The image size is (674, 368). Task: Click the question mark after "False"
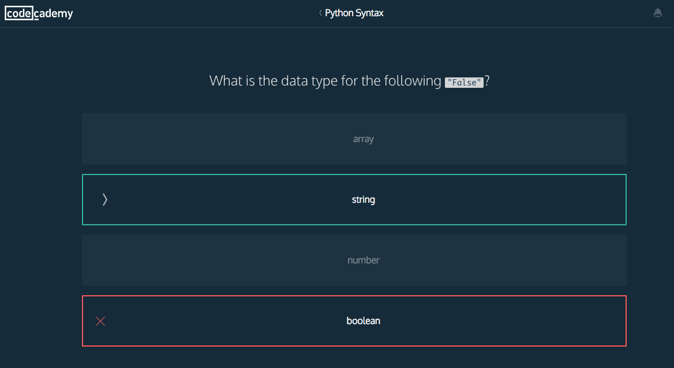[x=487, y=81]
